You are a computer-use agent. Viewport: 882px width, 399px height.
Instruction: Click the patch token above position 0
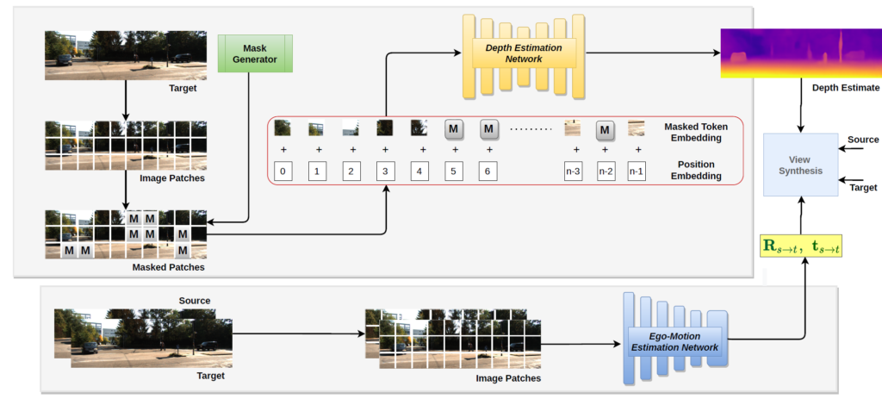pyautogui.click(x=283, y=129)
